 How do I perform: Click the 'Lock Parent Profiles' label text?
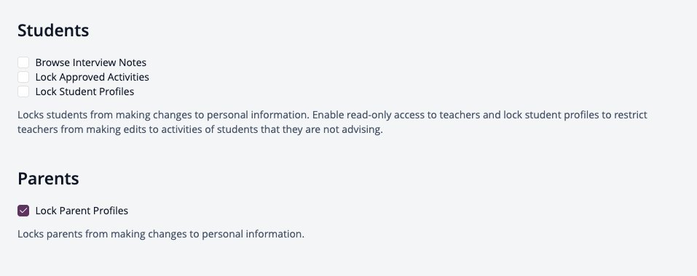click(x=82, y=211)
